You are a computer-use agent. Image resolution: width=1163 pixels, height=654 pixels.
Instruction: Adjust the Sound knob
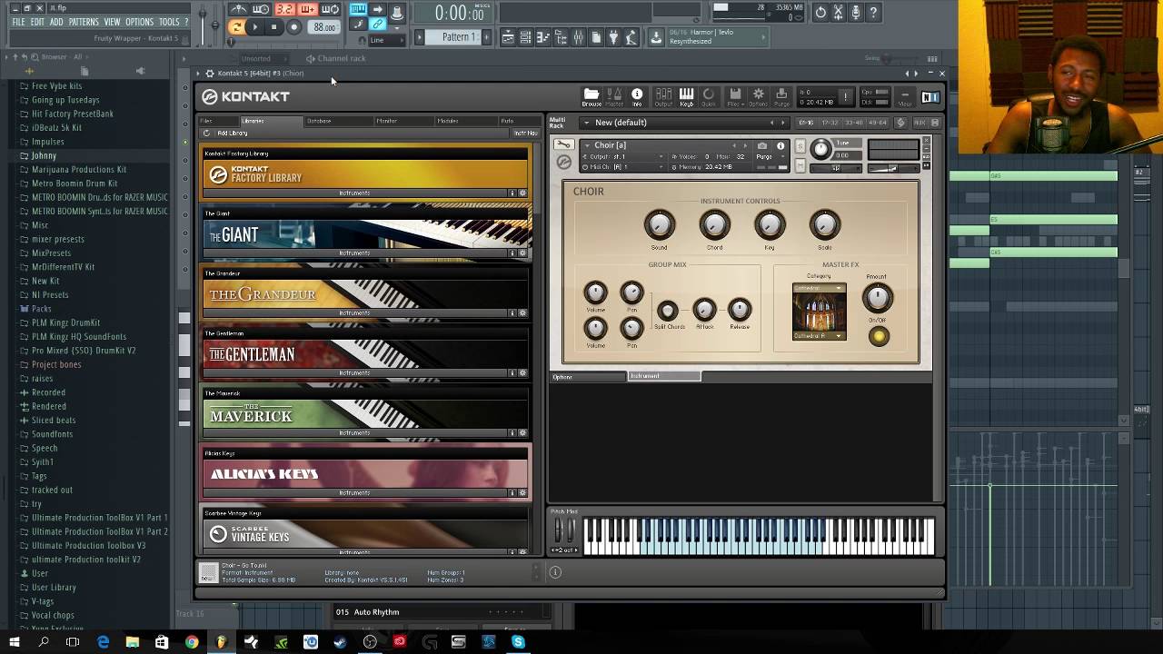coord(659,224)
